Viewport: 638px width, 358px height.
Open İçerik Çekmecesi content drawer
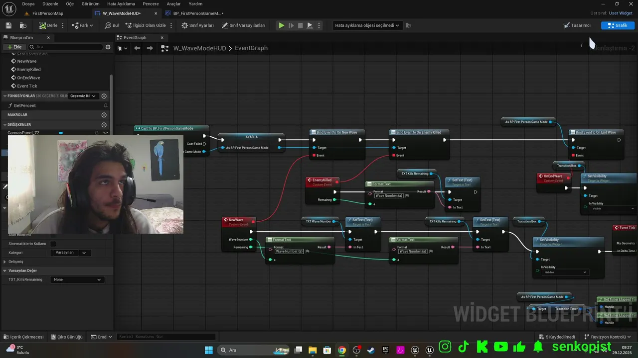click(24, 337)
